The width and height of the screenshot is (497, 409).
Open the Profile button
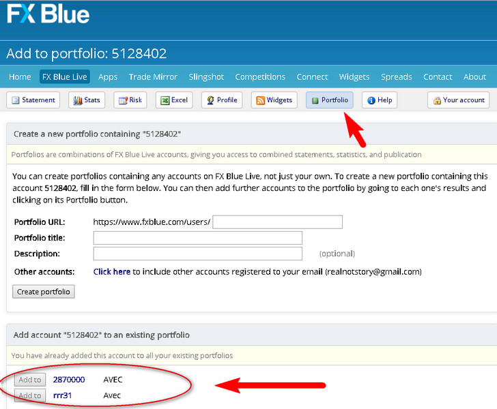222,100
